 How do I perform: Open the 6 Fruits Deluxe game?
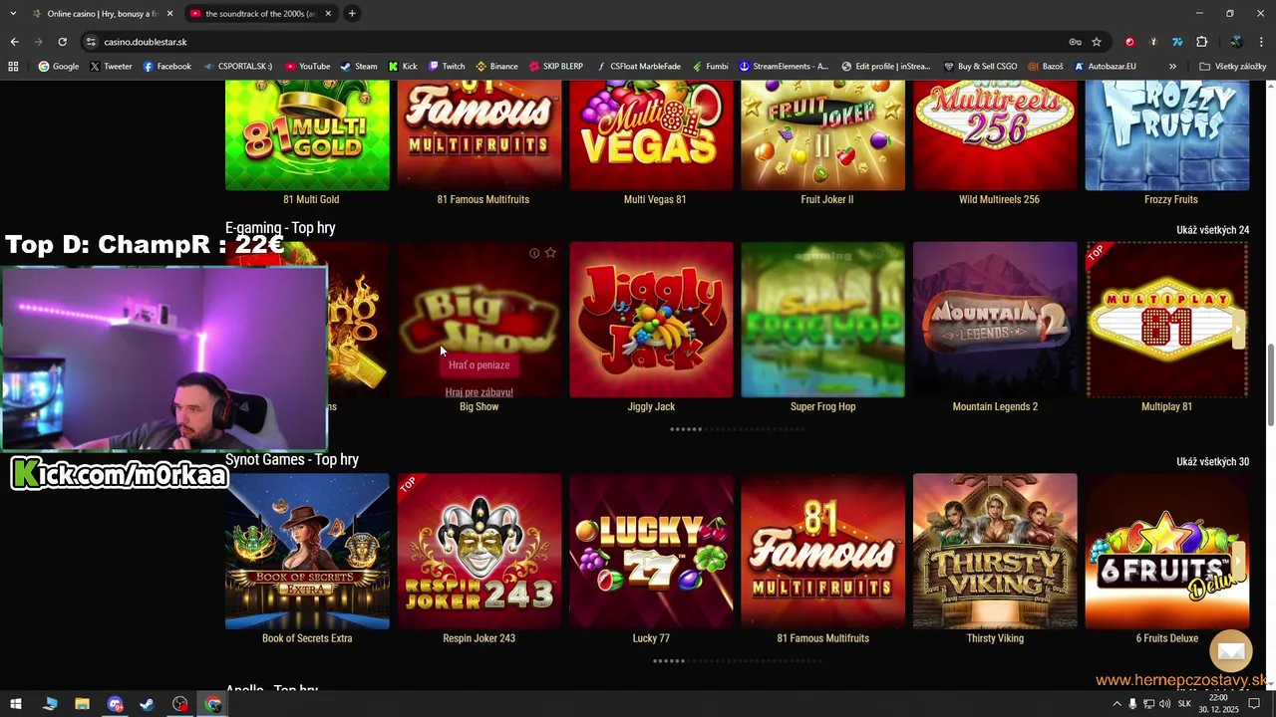[1167, 552]
